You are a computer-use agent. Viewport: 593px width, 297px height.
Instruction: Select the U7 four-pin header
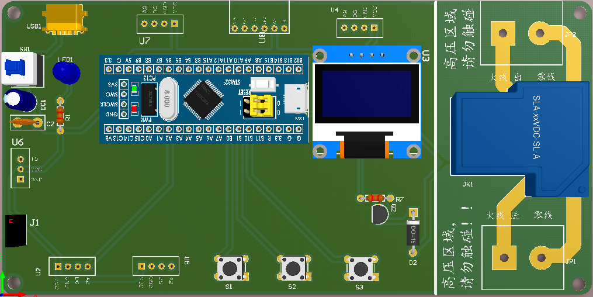(159, 24)
